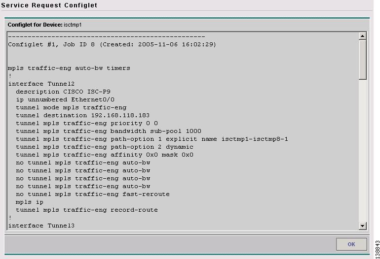Click 'no tunnel mpls traffic-eng fast-reroute' line
Viewport: 380px width, 259px height.
coord(93,194)
